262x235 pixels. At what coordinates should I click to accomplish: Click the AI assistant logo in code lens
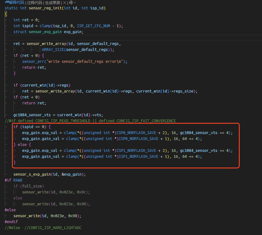[7, 2]
